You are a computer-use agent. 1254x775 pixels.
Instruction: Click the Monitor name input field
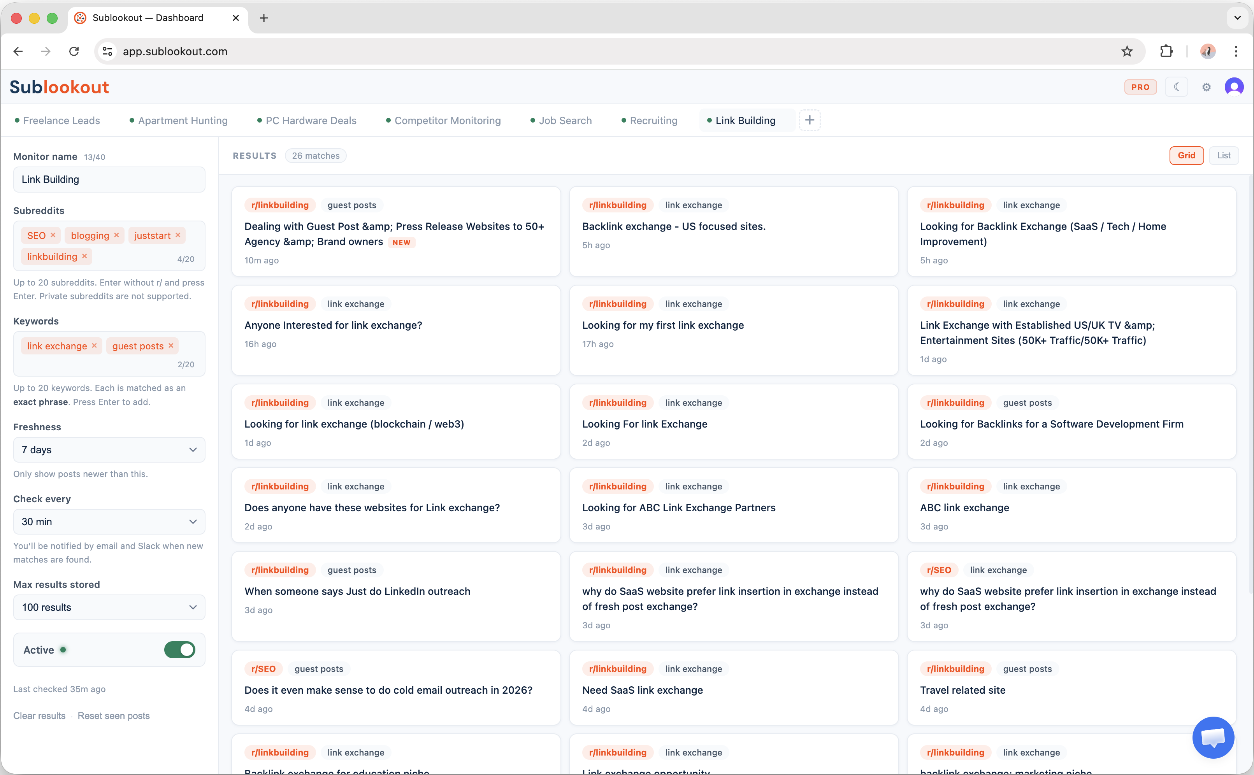tap(109, 179)
